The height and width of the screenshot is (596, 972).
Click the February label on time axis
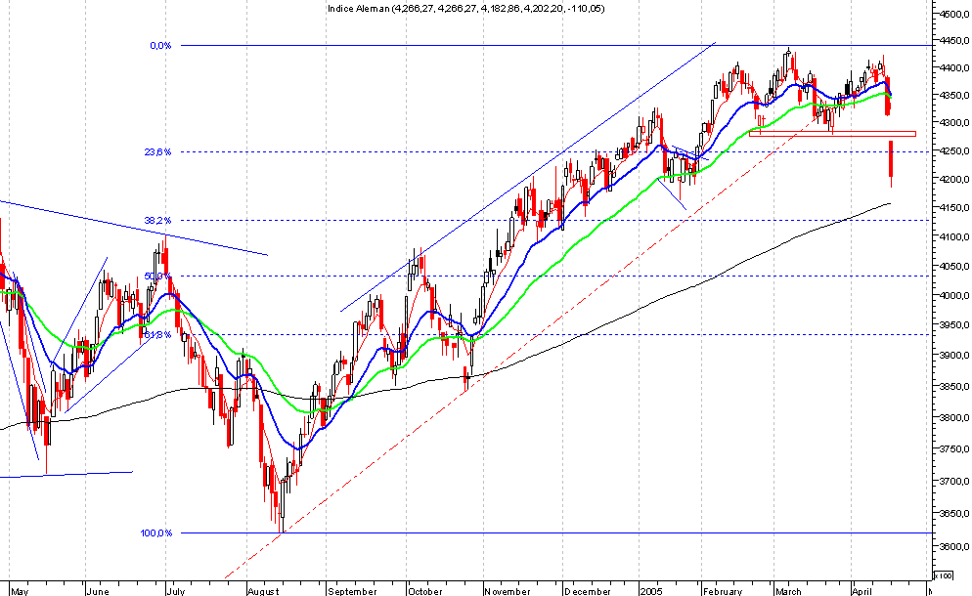click(723, 591)
